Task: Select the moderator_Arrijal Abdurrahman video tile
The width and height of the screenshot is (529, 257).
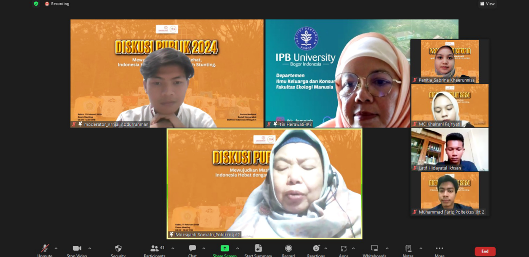Action: [x=167, y=73]
